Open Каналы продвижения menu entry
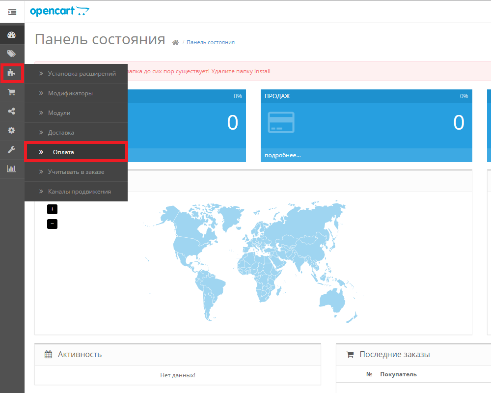The width and height of the screenshot is (491, 393). pos(79,192)
